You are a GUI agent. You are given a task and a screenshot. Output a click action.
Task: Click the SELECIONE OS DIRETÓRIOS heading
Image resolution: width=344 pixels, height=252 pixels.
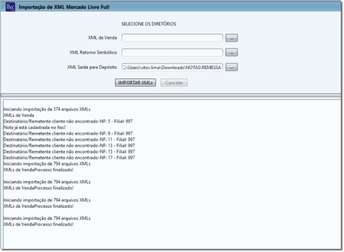click(x=149, y=24)
